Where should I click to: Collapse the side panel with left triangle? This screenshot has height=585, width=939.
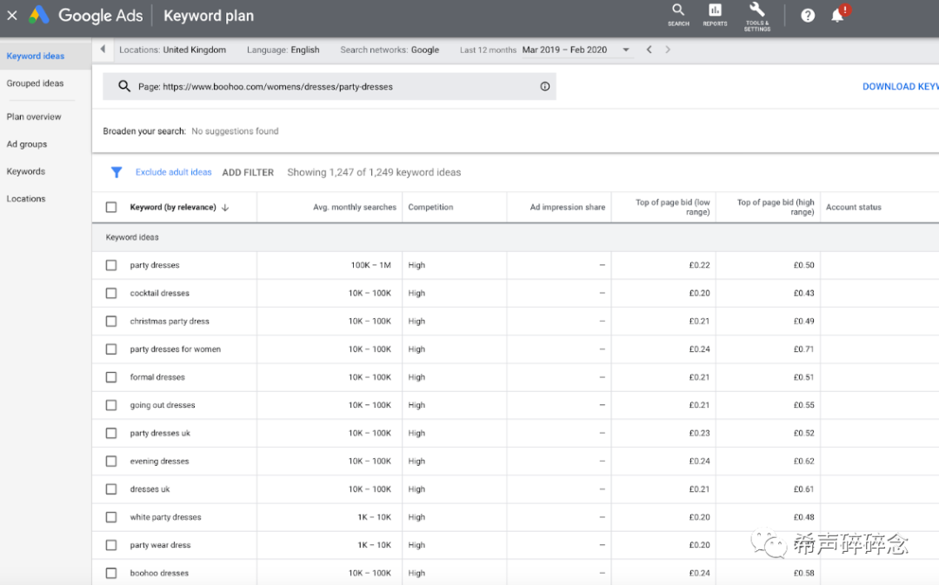tap(103, 50)
